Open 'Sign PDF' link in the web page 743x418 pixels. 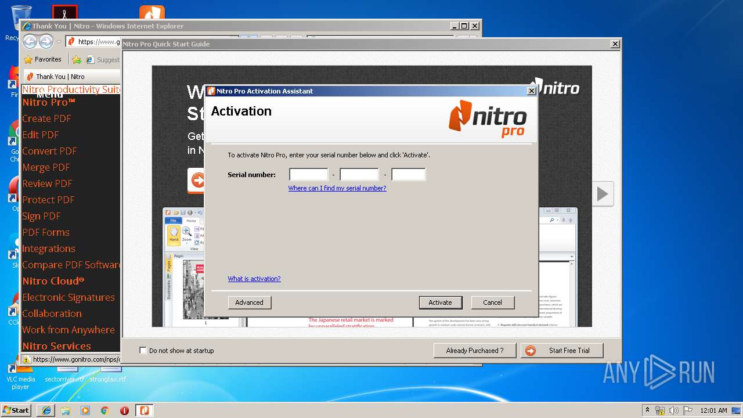point(41,216)
